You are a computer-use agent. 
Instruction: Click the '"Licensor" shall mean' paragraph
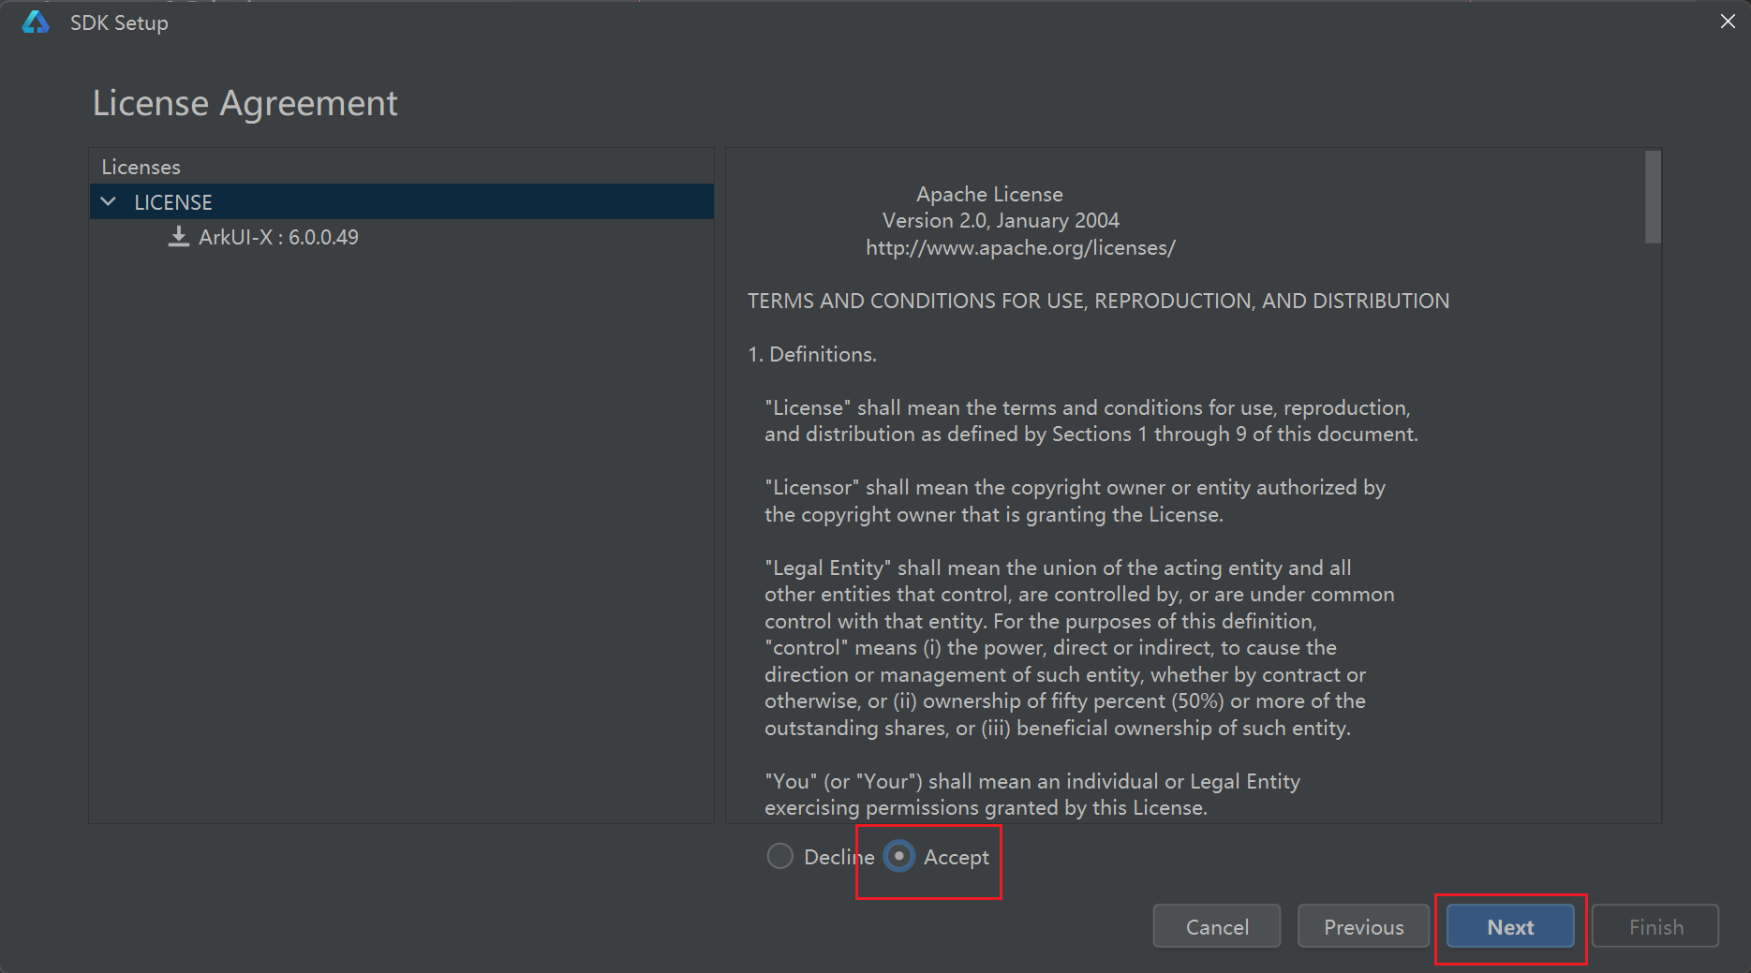pyautogui.click(x=1075, y=501)
